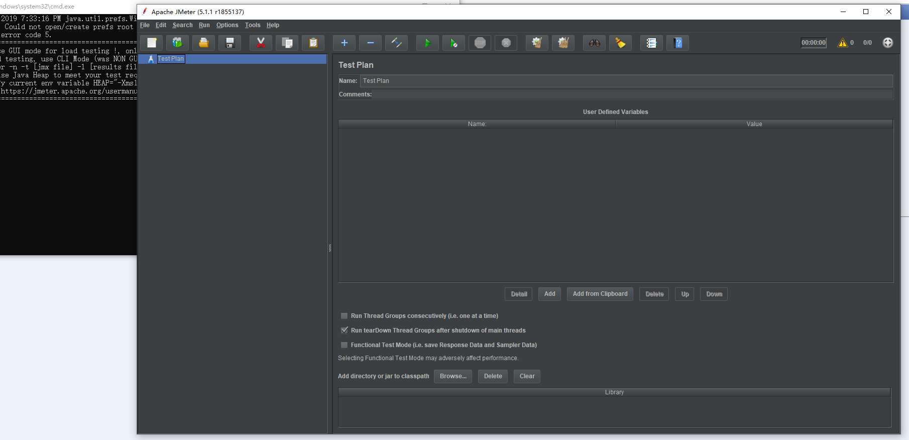Clear the classpath library list
Image resolution: width=909 pixels, height=440 pixels.
click(527, 376)
